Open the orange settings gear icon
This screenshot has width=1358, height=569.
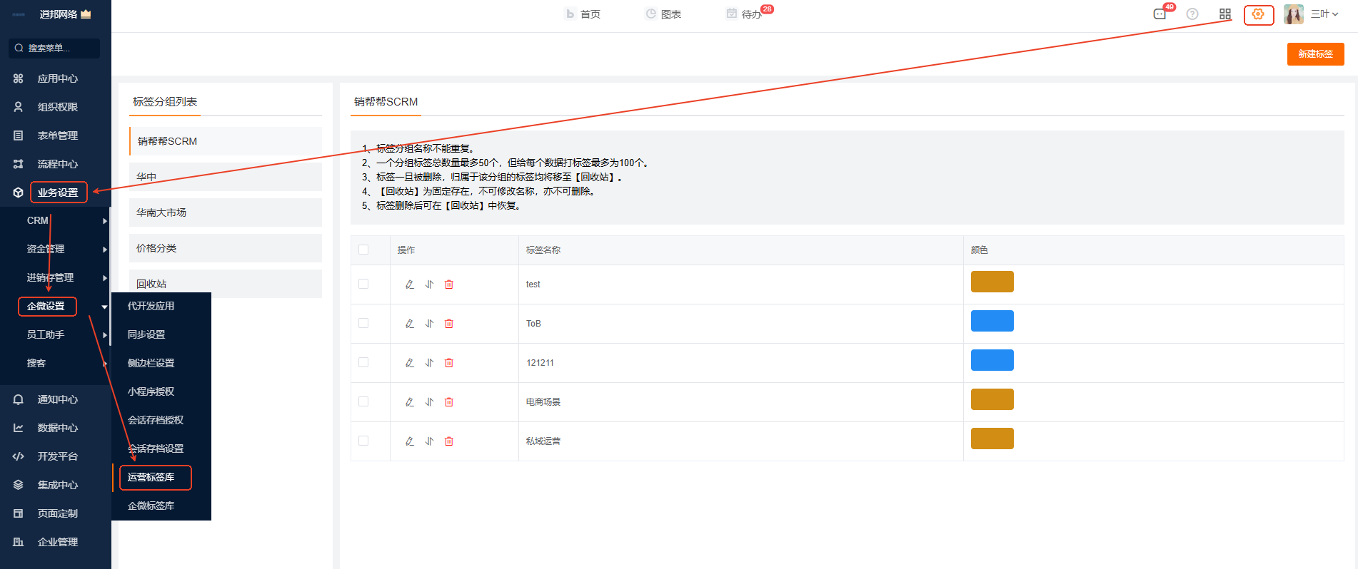point(1258,14)
